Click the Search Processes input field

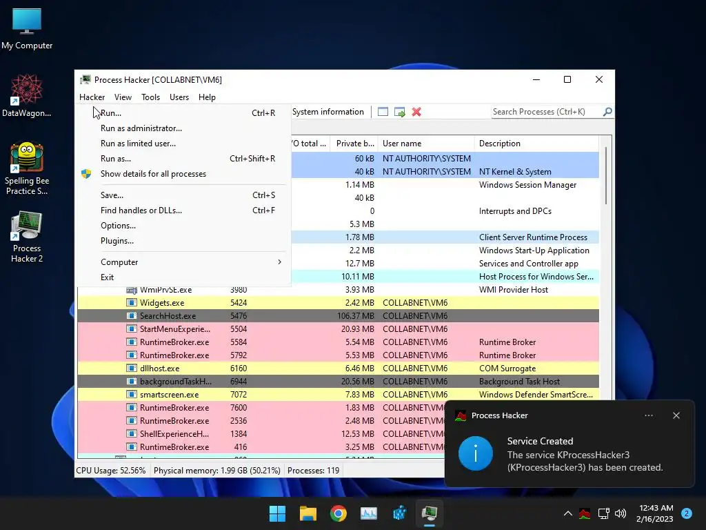coord(546,112)
